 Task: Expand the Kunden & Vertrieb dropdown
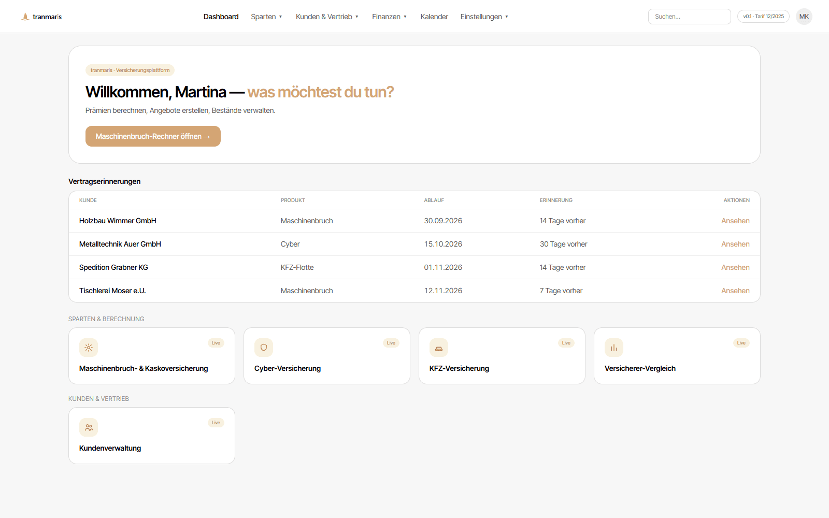point(327,17)
